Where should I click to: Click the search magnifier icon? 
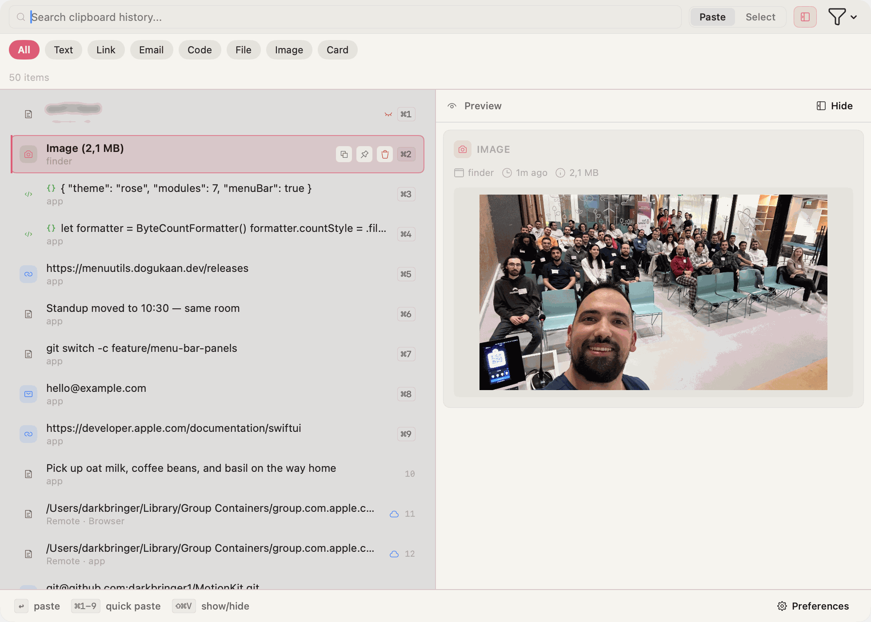21,17
